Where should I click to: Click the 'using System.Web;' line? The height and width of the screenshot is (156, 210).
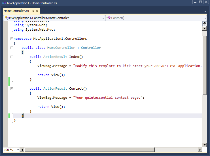click(x=30, y=25)
